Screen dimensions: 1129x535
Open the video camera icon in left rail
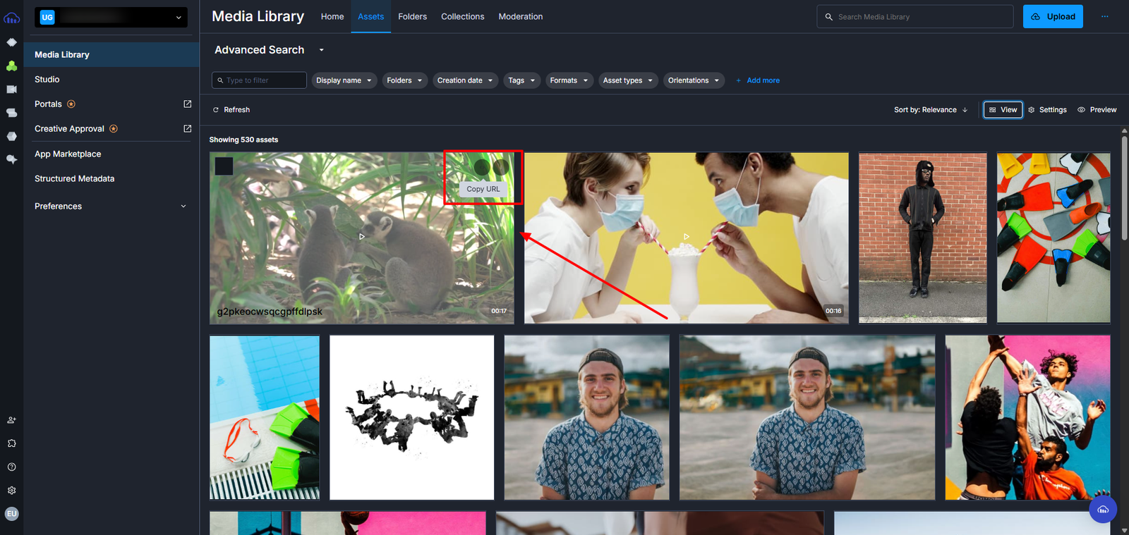point(11,90)
